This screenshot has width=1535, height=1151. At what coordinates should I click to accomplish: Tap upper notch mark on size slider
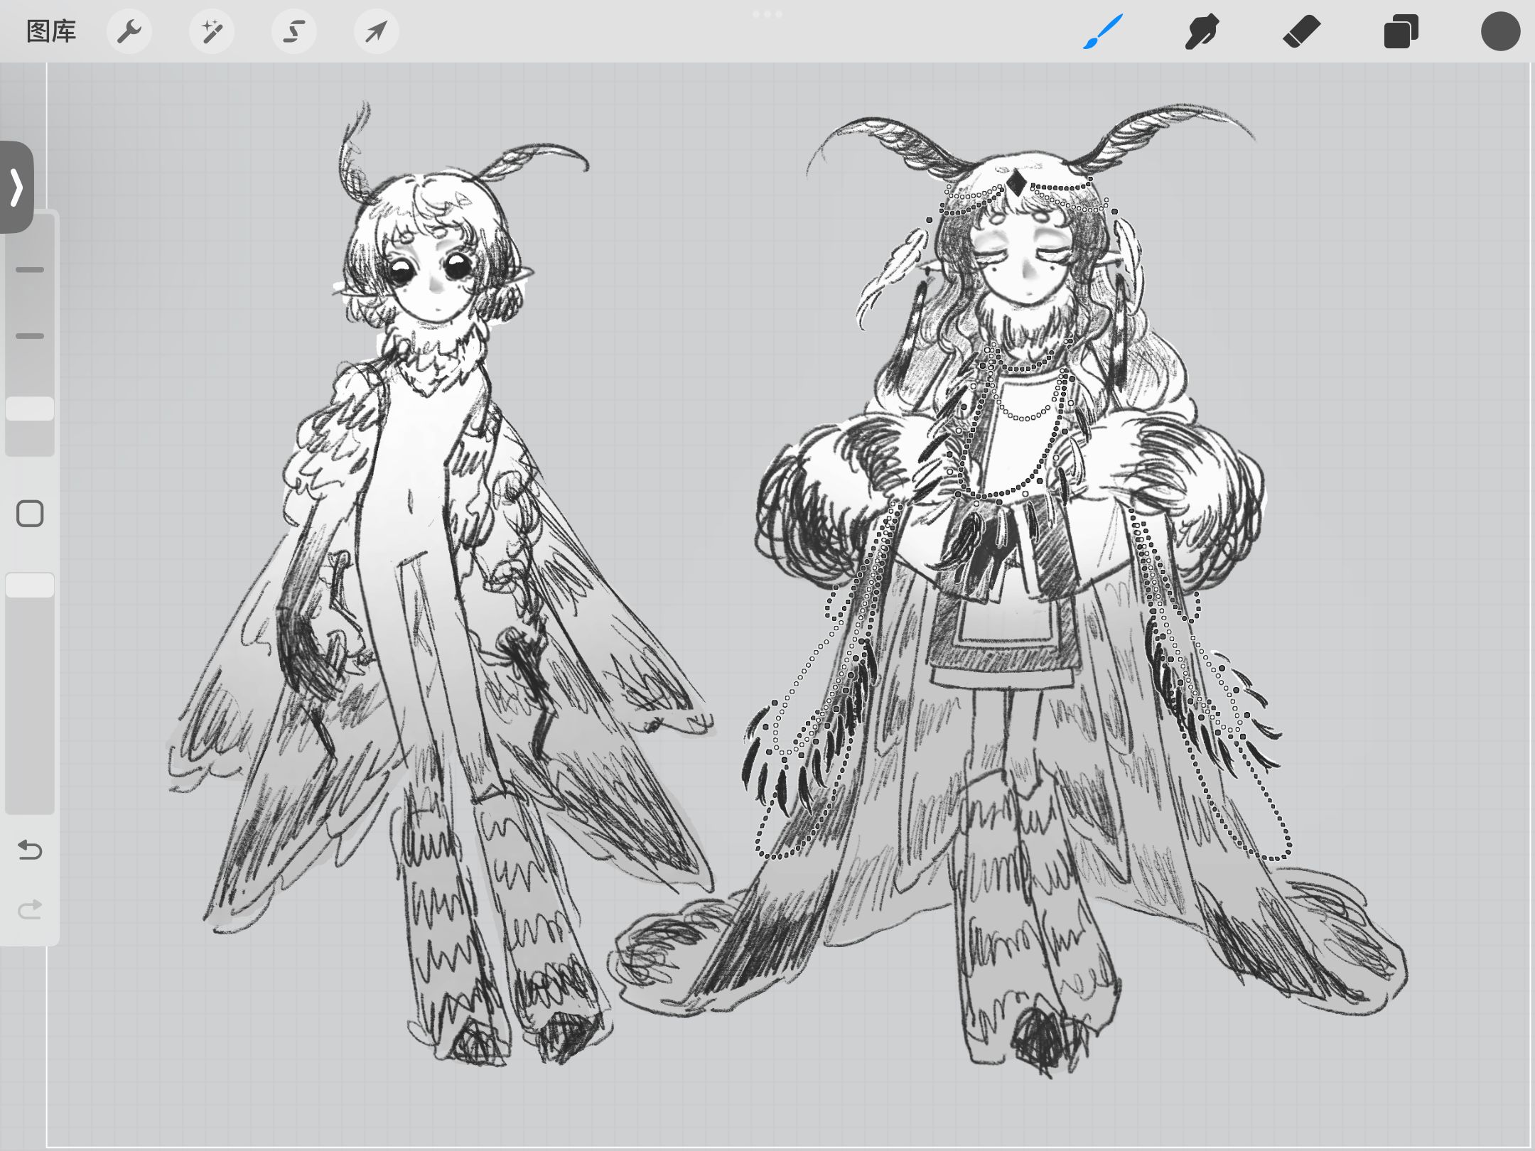(x=30, y=270)
